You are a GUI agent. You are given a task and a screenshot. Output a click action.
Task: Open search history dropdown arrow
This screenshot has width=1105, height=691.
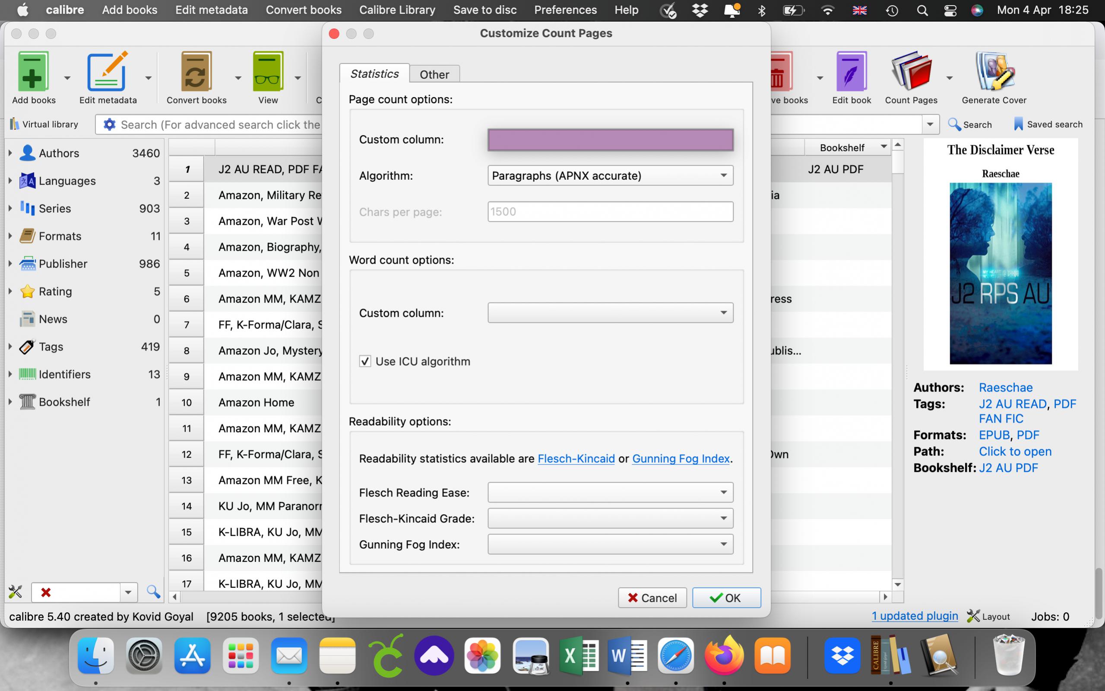[x=930, y=124]
